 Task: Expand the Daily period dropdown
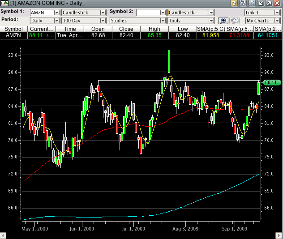pos(56,21)
